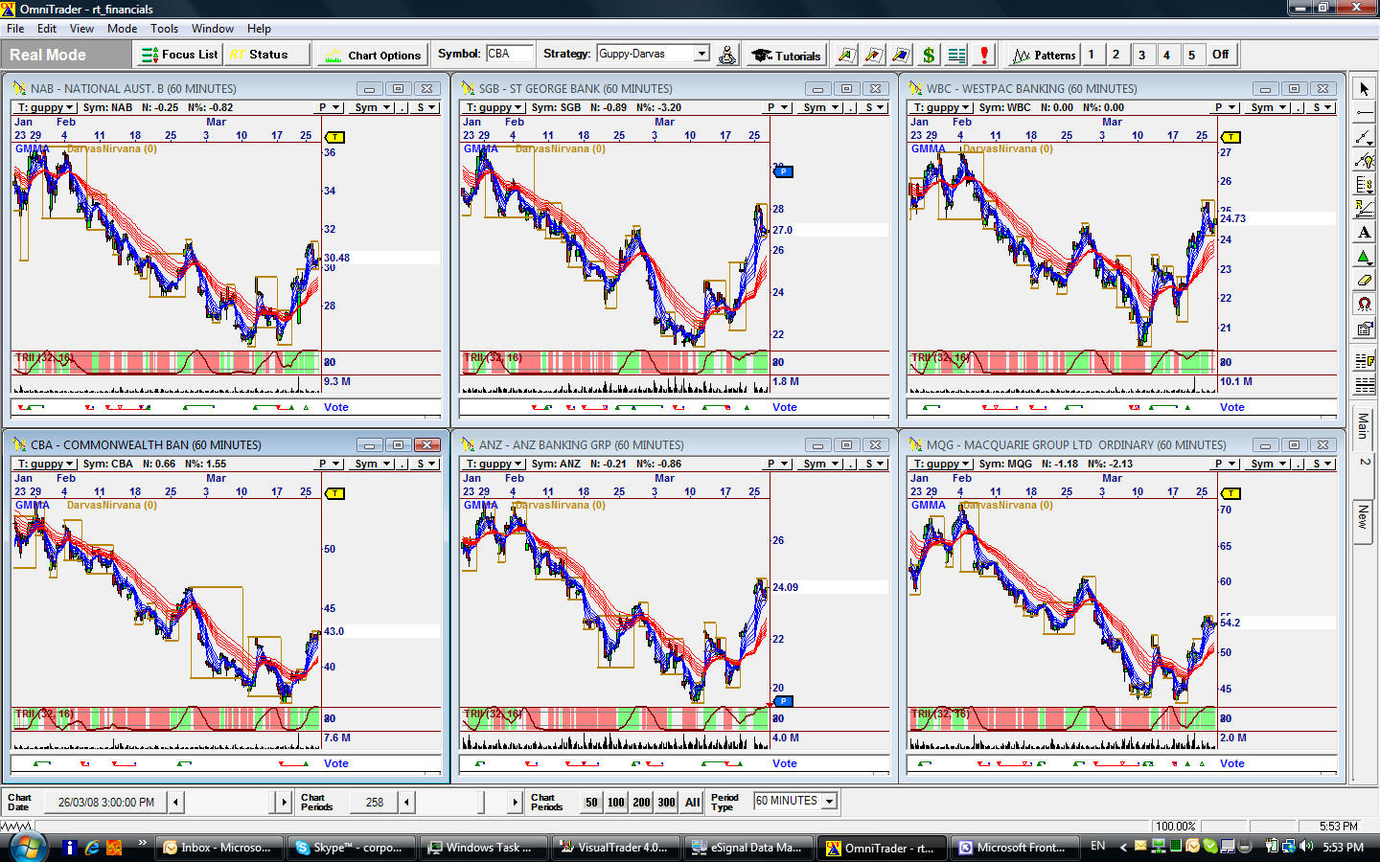Open the Period Type 60 MINUTES dropdown
The image size is (1380, 862).
coord(830,801)
